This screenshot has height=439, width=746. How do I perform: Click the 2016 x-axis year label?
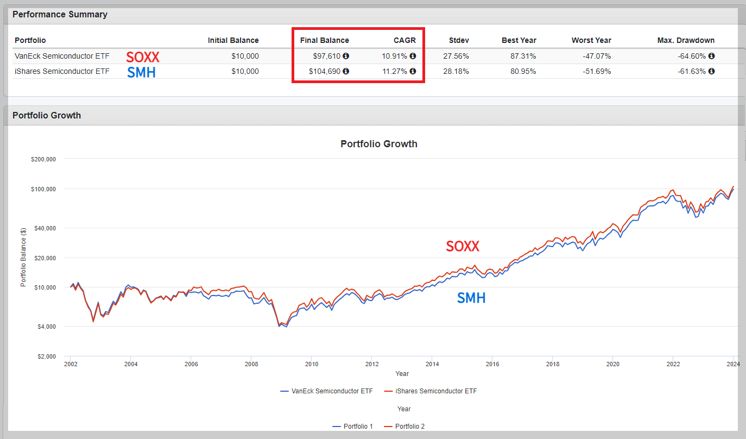pos(492,365)
